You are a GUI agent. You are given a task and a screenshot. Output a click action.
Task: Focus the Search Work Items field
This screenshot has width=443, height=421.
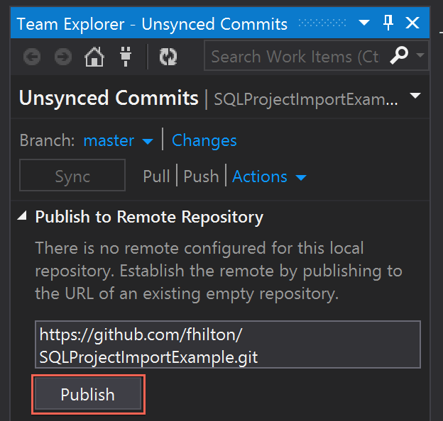[295, 55]
